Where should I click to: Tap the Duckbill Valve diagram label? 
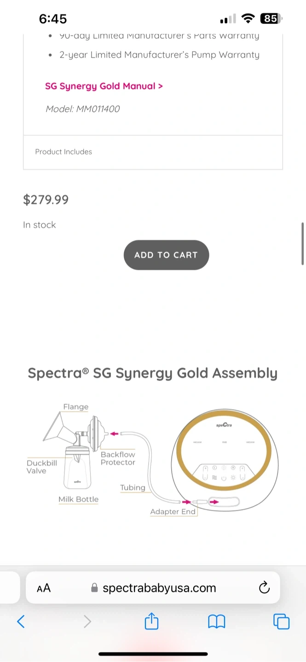42,467
